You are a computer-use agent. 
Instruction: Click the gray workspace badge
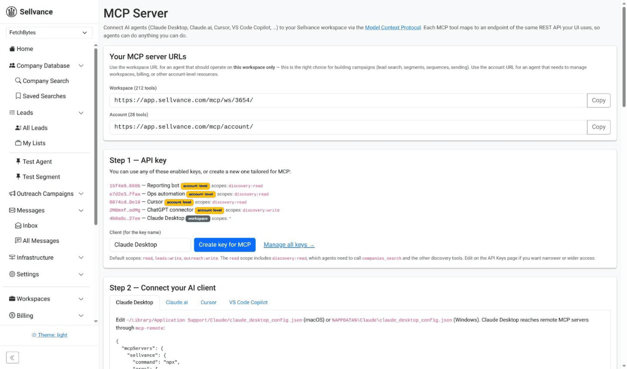pos(198,218)
